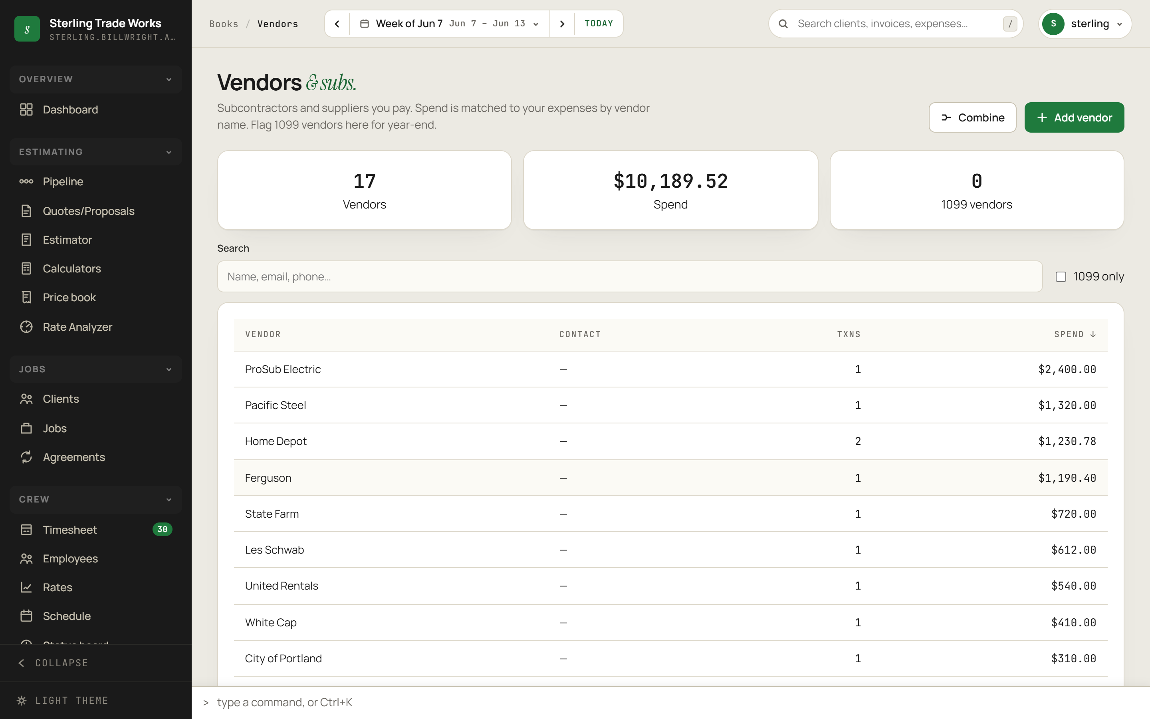Viewport: 1150px width, 719px height.
Task: Click the Schedule calendar icon
Action: click(26, 616)
